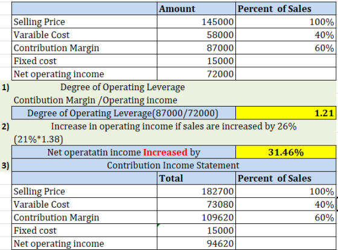338x250 pixels.
Task: Select the lower 'Percent of Sales' header
Action: click(286, 178)
